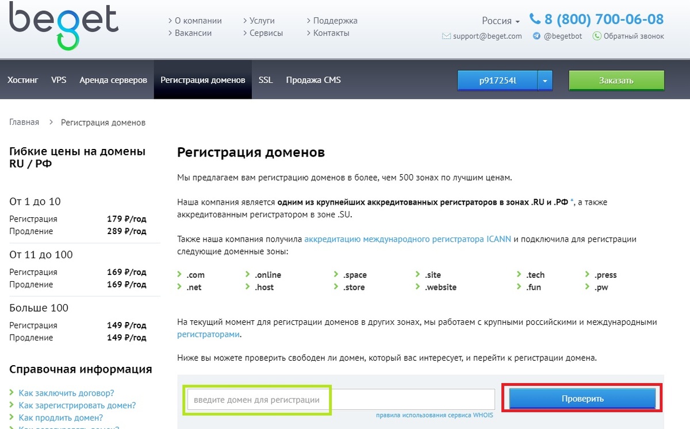Click the .fun domain zone
Image resolution: width=690 pixels, height=429 pixels.
coord(534,287)
